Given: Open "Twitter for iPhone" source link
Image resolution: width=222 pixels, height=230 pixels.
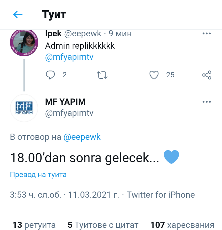Looking at the screenshot, I should 161,195.
